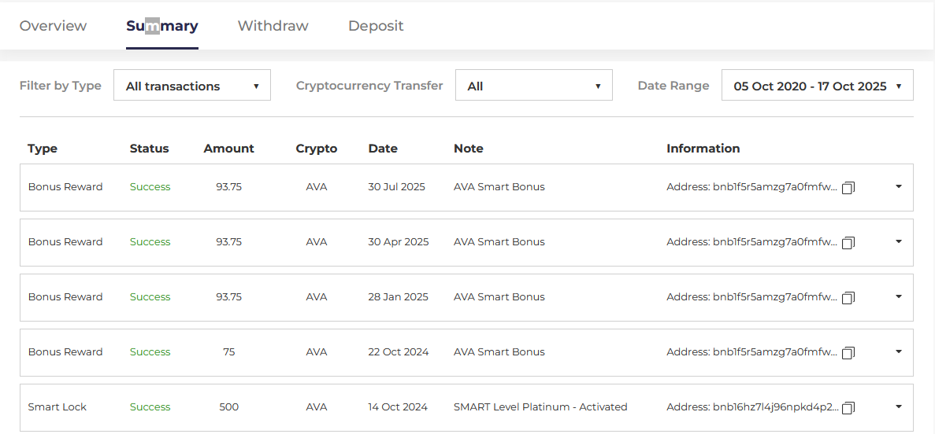Image resolution: width=935 pixels, height=434 pixels.
Task: Click the Type column header
Action: 43,149
